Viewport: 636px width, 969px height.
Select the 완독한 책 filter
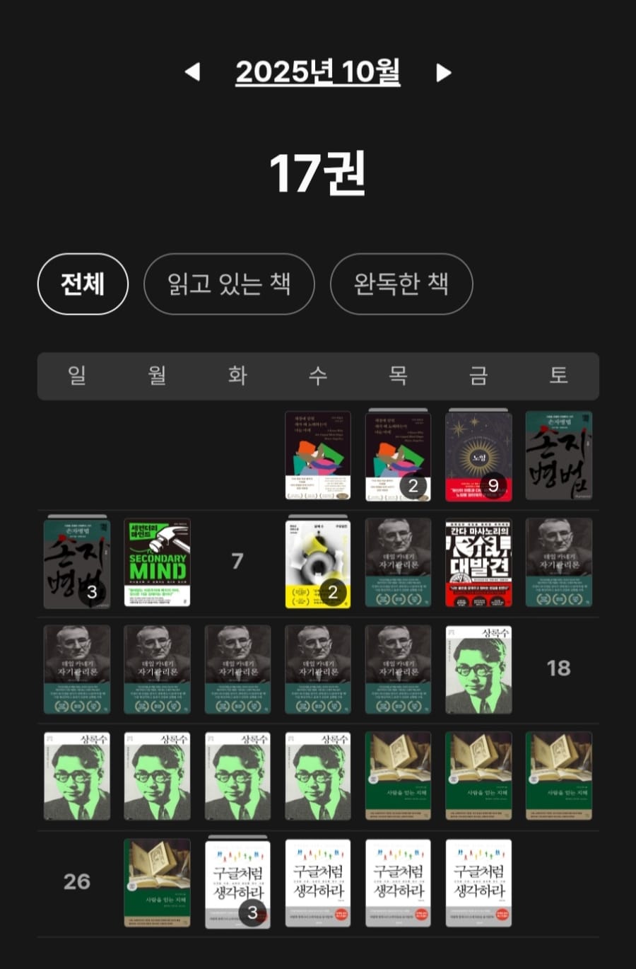pyautogui.click(x=401, y=284)
